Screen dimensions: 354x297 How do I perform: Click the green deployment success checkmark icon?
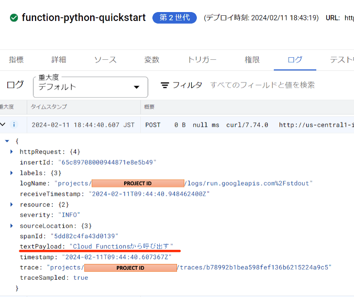pos(13,18)
